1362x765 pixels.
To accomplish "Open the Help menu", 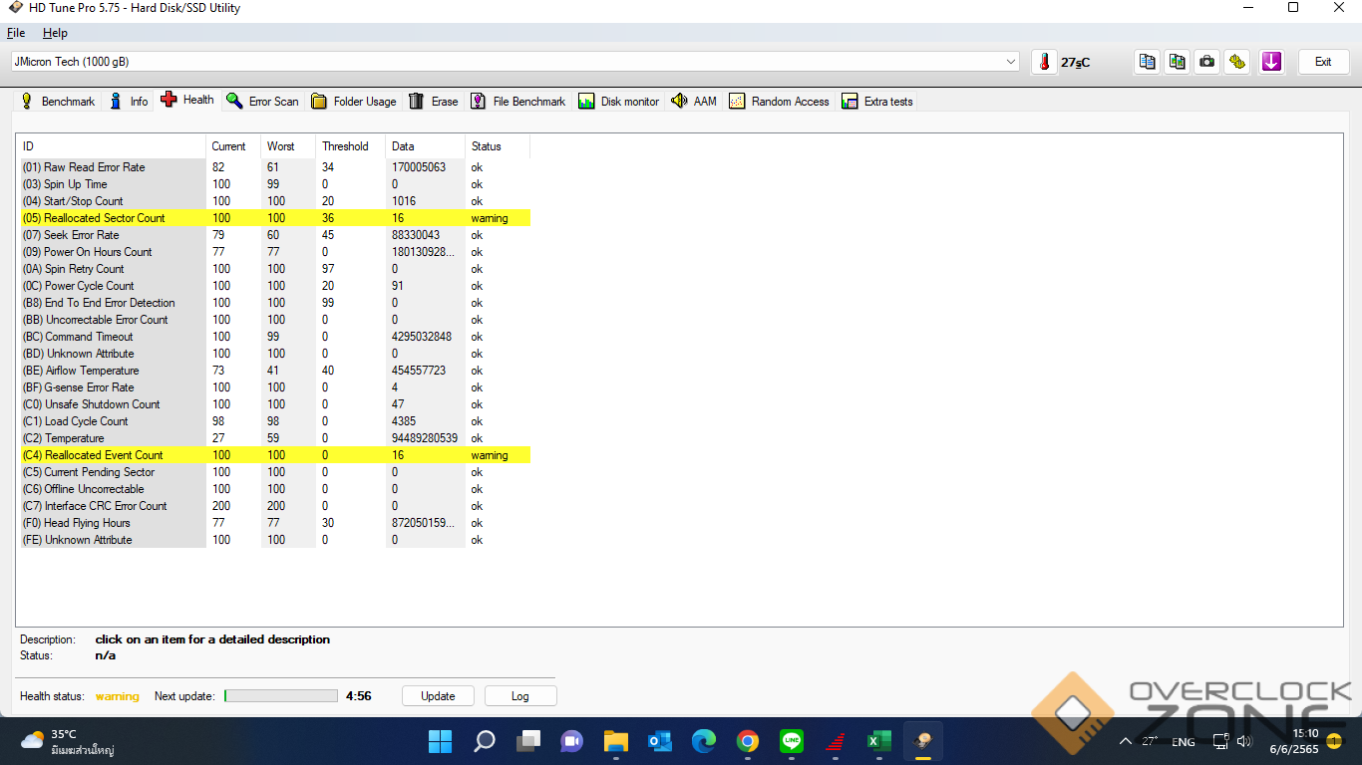I will coord(55,33).
